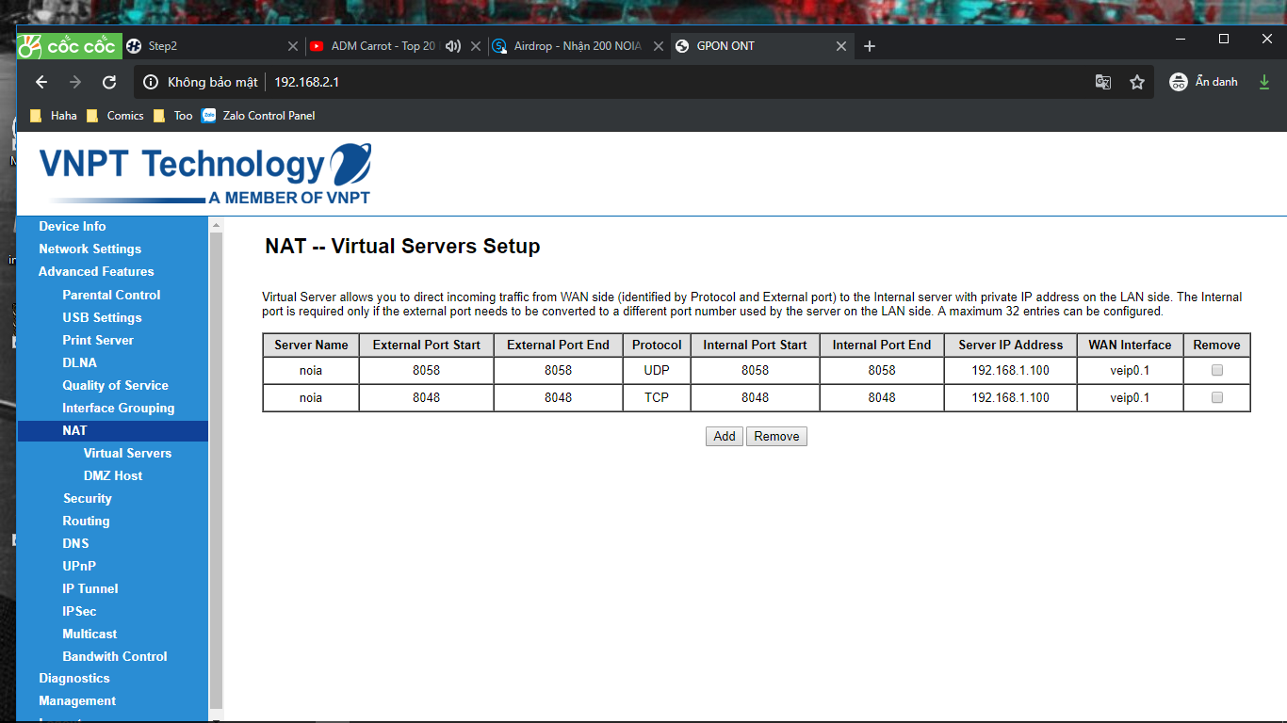Viewport: 1287px width, 723px height.
Task: Expand Management in the sidebar
Action: pos(77,700)
